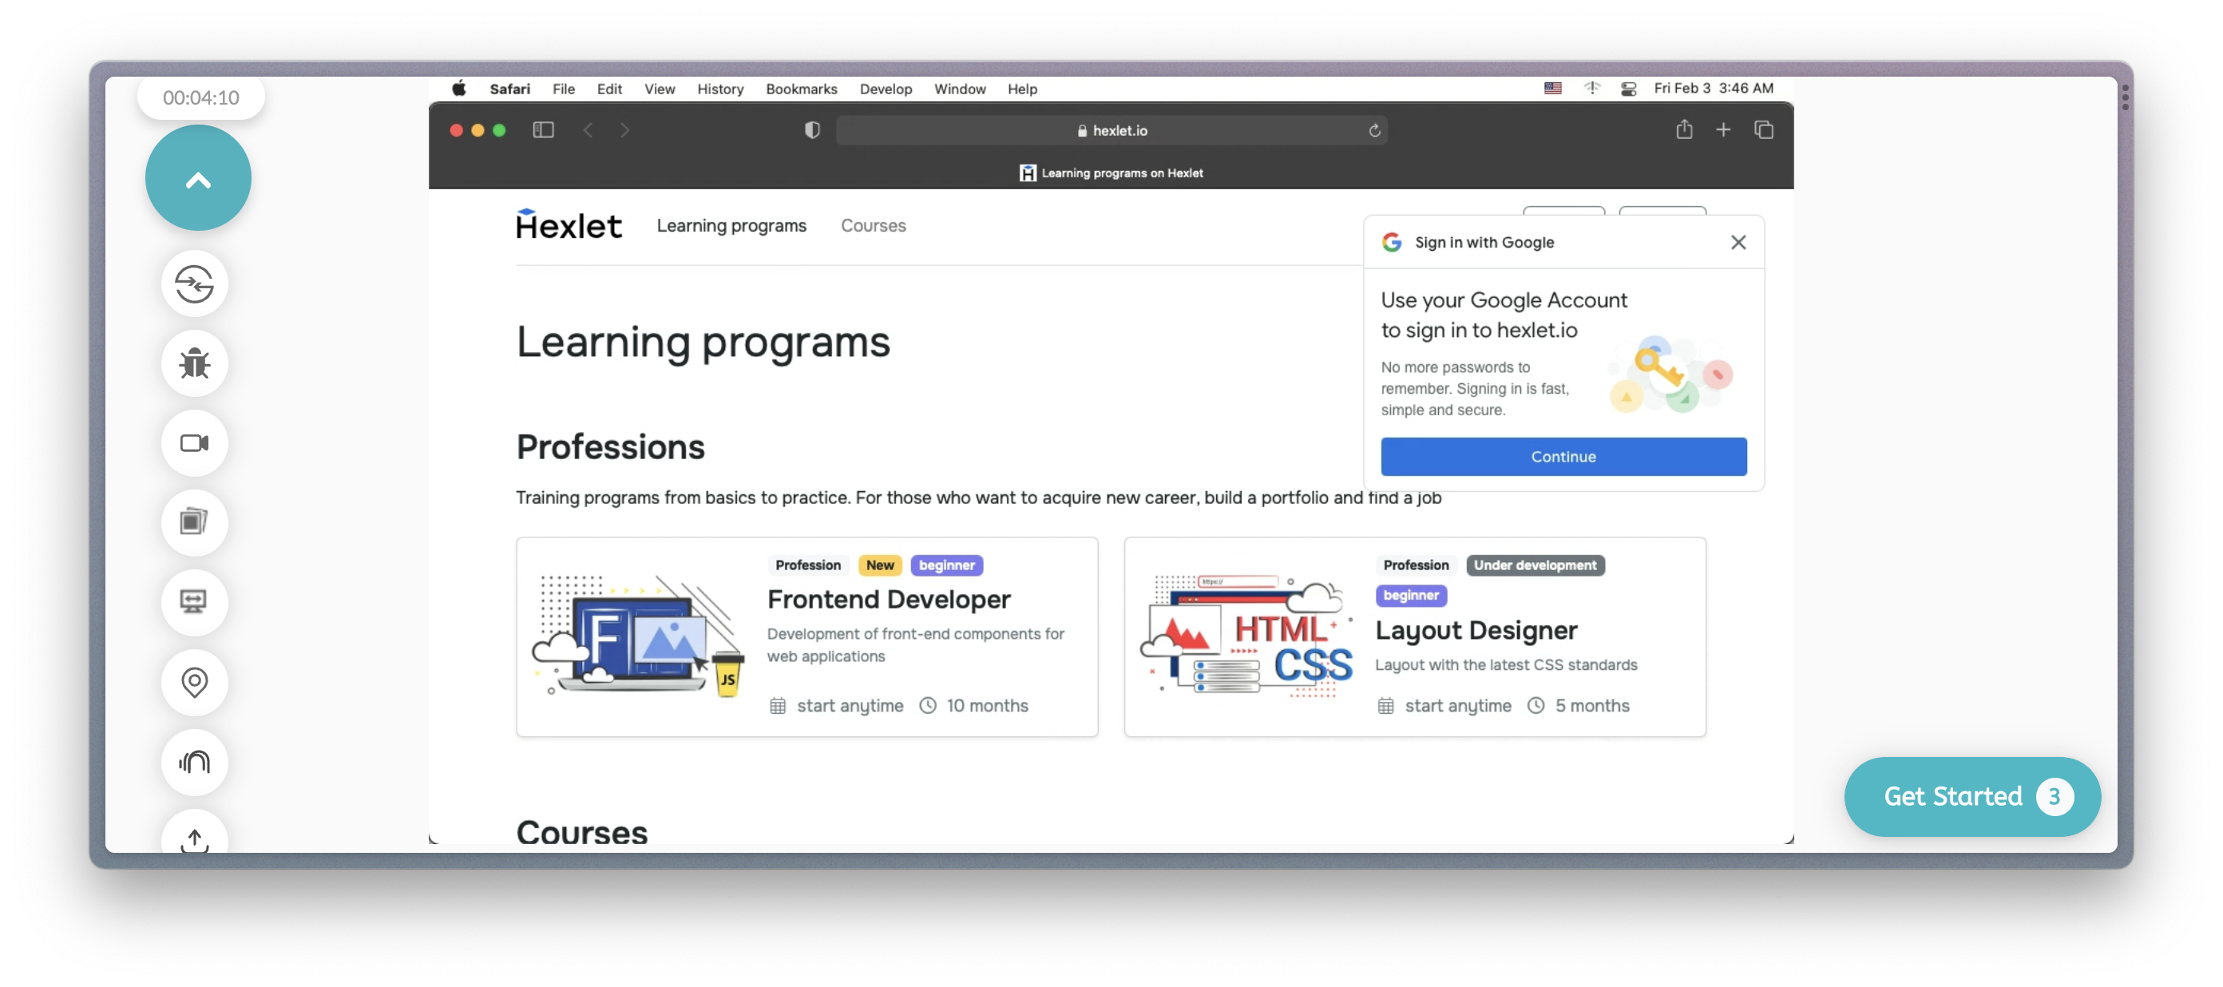Click the screen resolution display icon

coord(194,602)
